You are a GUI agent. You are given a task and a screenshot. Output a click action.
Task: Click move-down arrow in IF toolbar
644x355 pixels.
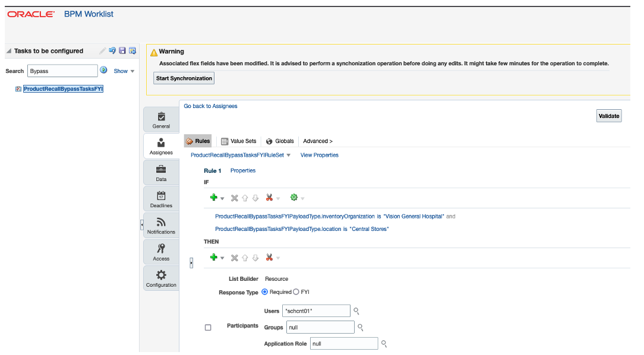255,198
